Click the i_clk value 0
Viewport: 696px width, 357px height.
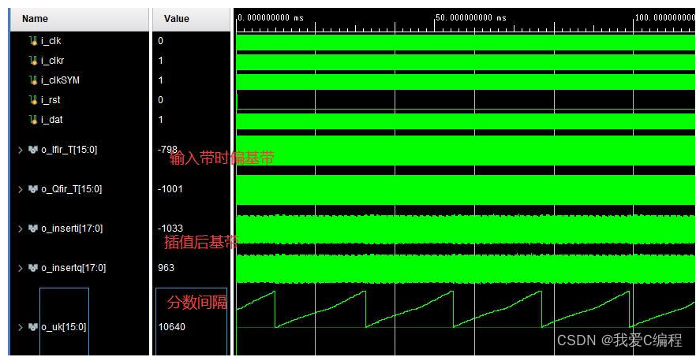click(161, 41)
